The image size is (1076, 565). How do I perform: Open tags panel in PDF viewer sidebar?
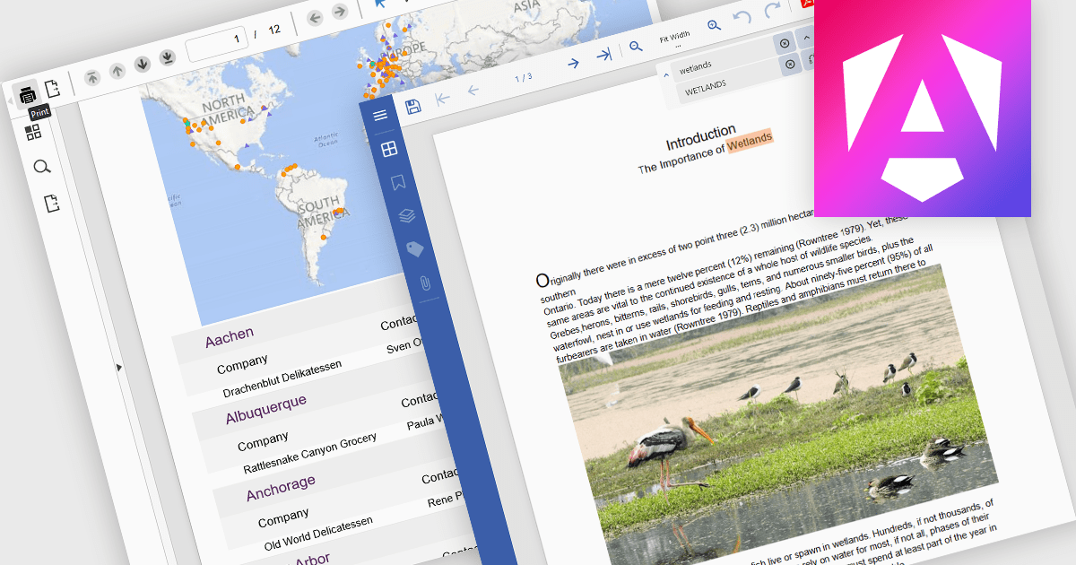tap(415, 249)
